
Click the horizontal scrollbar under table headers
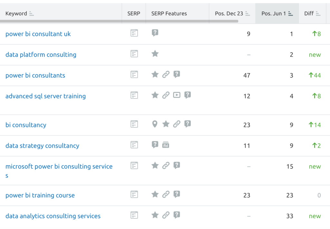click(x=119, y=21)
